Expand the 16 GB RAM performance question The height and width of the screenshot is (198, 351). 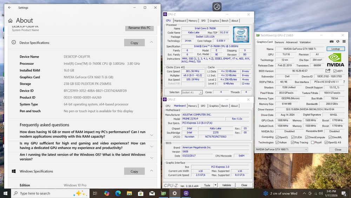click(152, 135)
